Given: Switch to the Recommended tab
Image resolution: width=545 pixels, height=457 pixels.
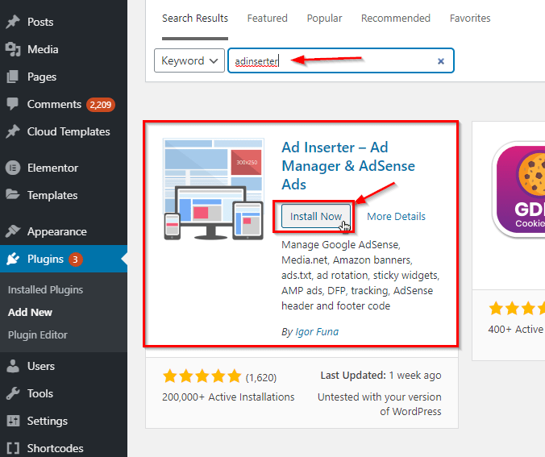Looking at the screenshot, I should tap(396, 18).
